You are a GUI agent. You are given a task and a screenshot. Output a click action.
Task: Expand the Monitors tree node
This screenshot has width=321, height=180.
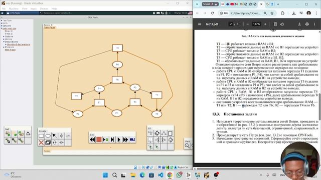pos(4,47)
